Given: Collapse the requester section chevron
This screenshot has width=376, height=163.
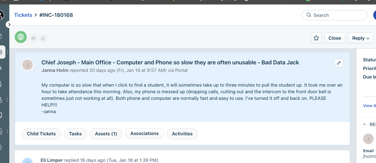Looking at the screenshot, I should (x=364, y=125).
